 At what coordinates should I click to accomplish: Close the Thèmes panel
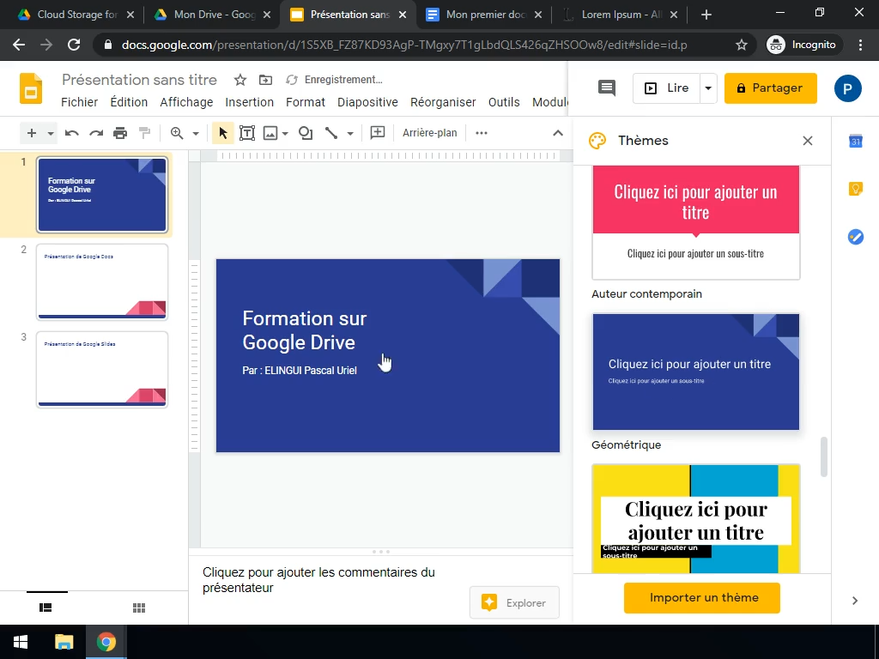pos(807,141)
